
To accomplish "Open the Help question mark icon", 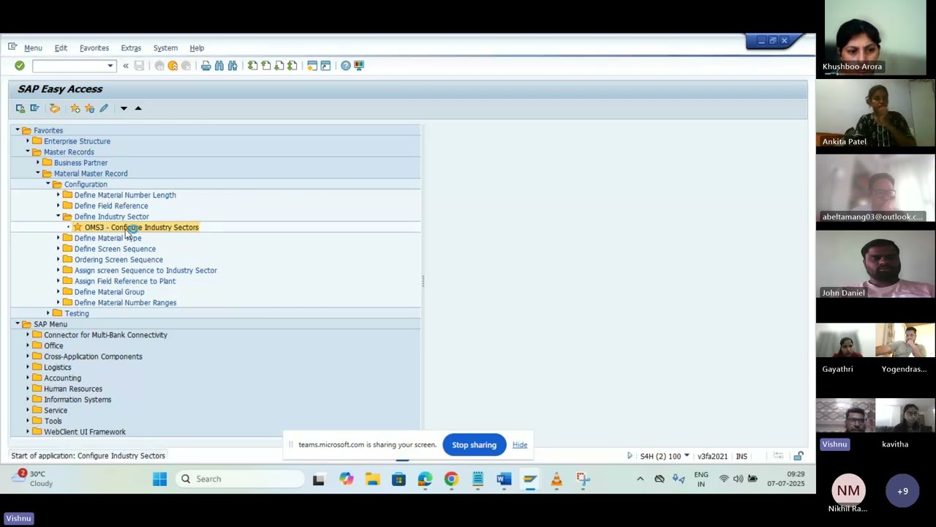I will (346, 66).
